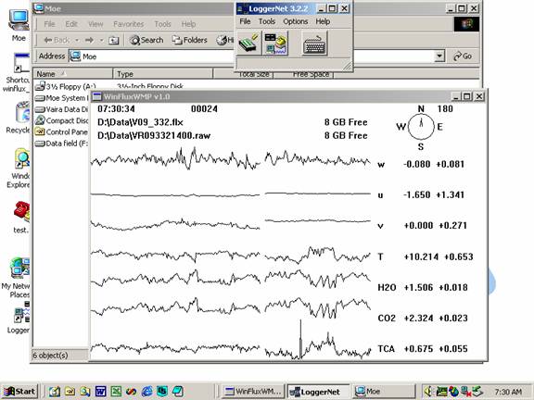The image size is (534, 400).
Task: Click the T value +10.214
Action: tap(421, 256)
